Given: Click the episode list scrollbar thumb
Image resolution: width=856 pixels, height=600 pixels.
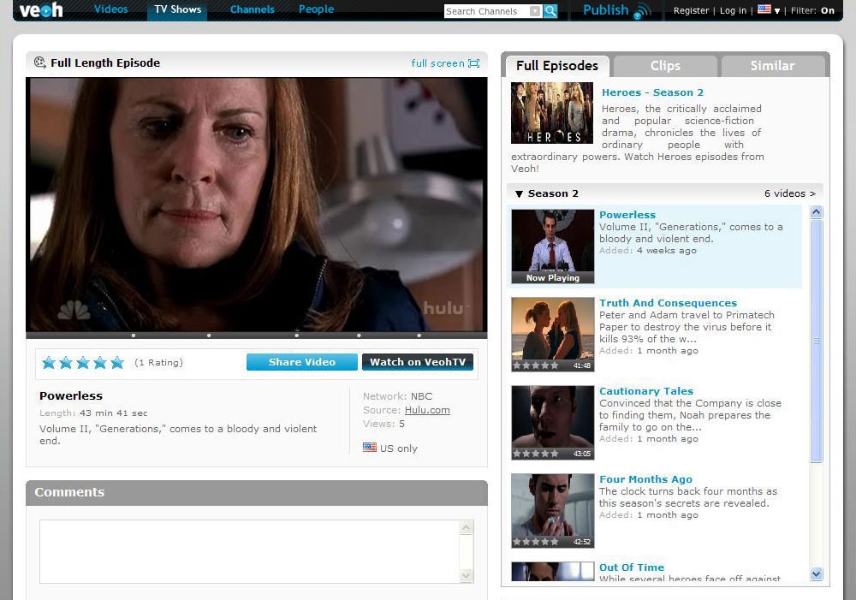Looking at the screenshot, I should coord(816,341).
